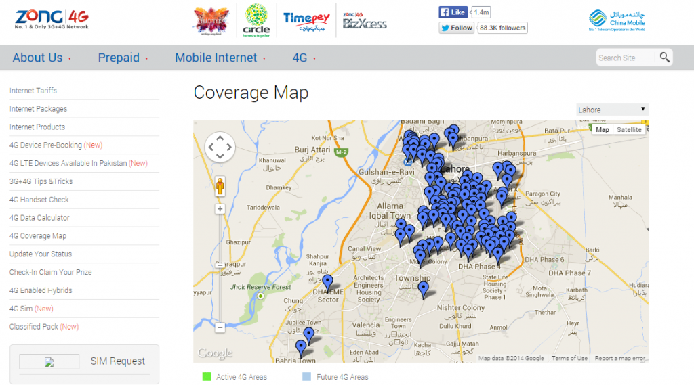Click the green Active 4G Areas swatch
Viewport: 694px width, 385px height.
tap(207, 377)
